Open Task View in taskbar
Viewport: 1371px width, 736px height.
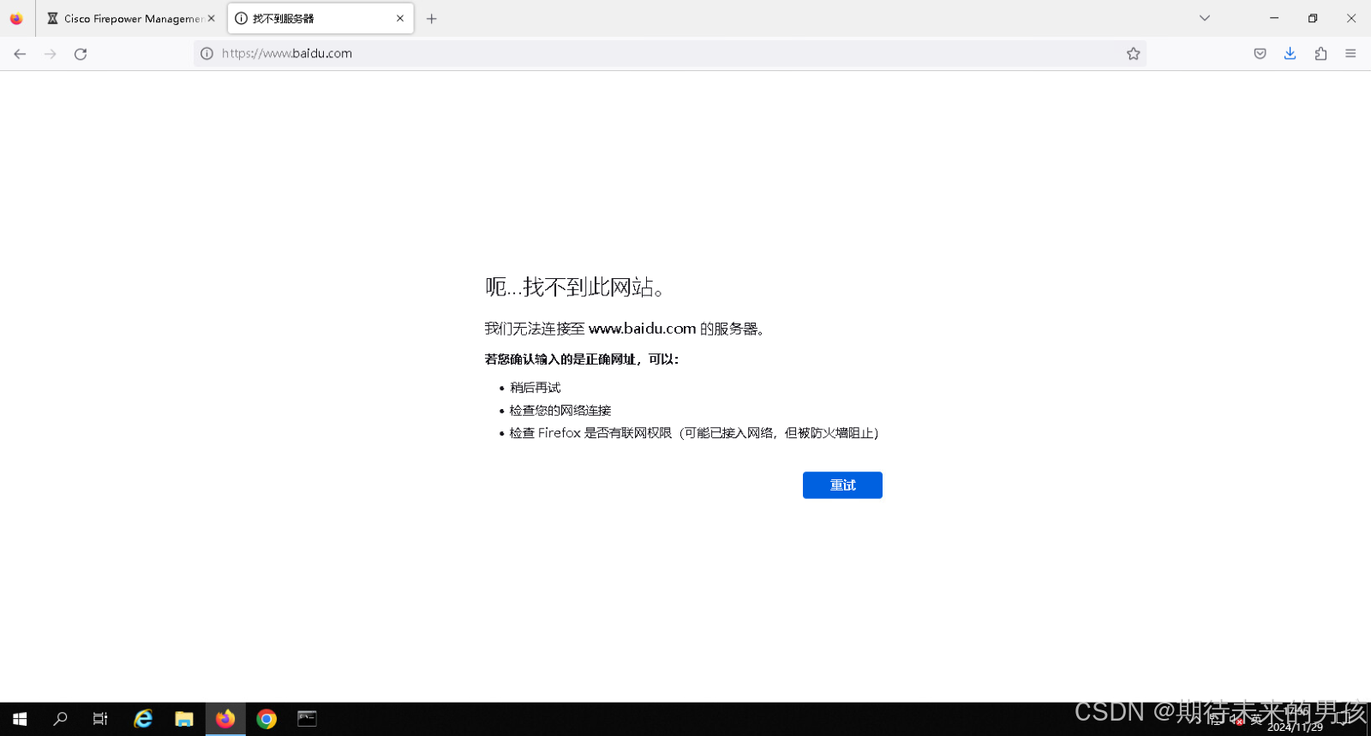[100, 719]
